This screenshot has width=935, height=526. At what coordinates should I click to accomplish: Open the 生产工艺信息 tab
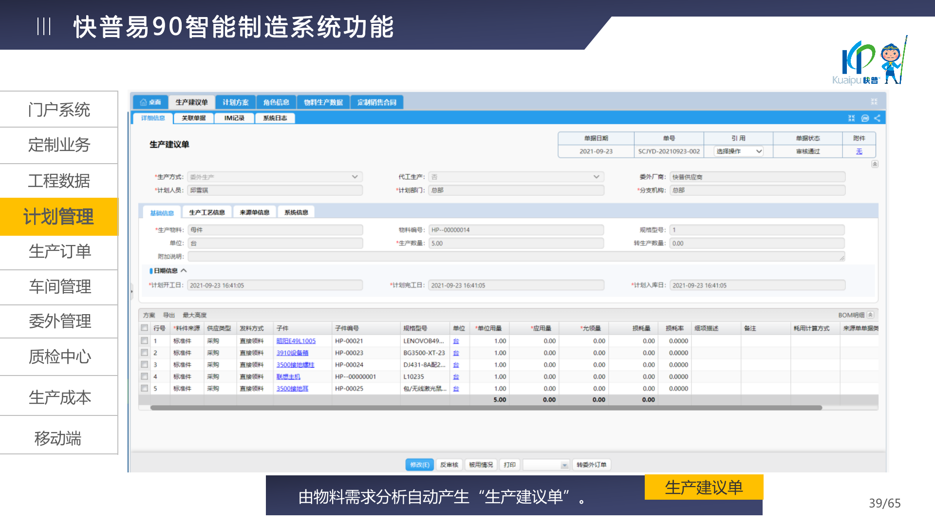[207, 212]
